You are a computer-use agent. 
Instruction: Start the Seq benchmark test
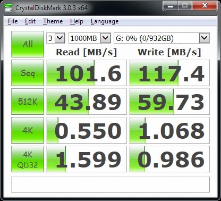tap(28, 73)
